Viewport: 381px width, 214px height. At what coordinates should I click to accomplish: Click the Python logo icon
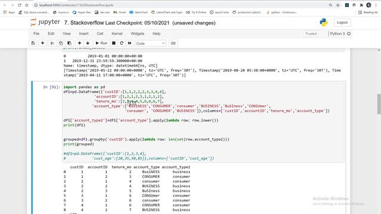(323, 23)
